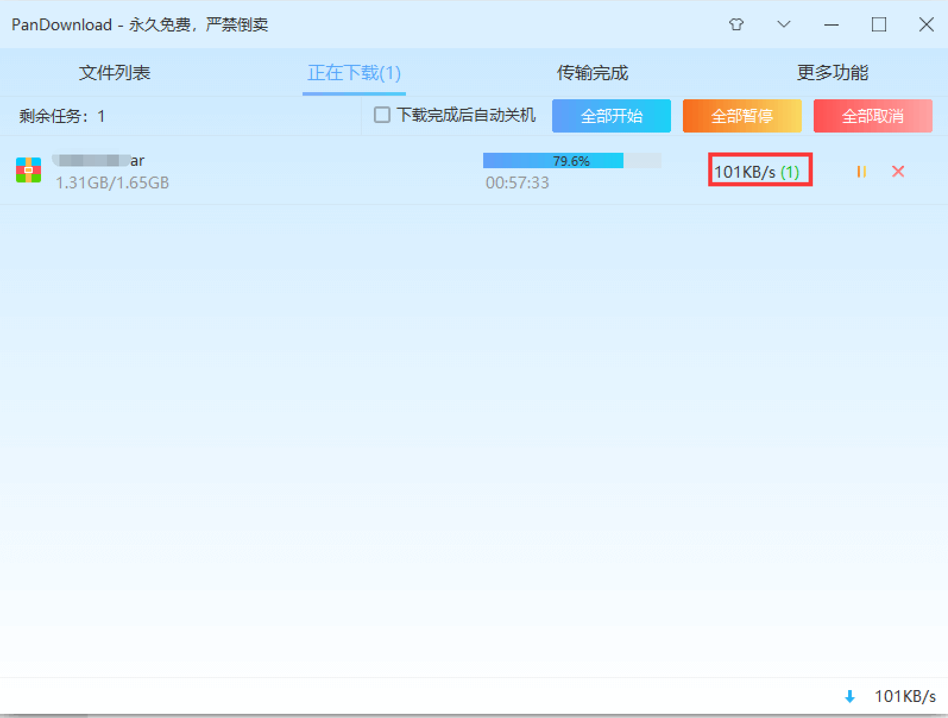Click the status bar 101KB/s total speed
The height and width of the screenshot is (718, 948).
click(x=905, y=697)
